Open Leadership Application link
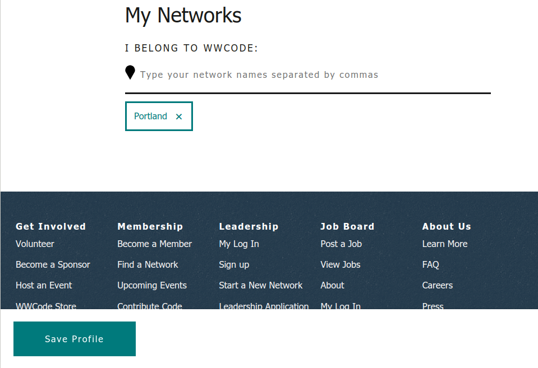This screenshot has height=368, width=538. coord(264,305)
